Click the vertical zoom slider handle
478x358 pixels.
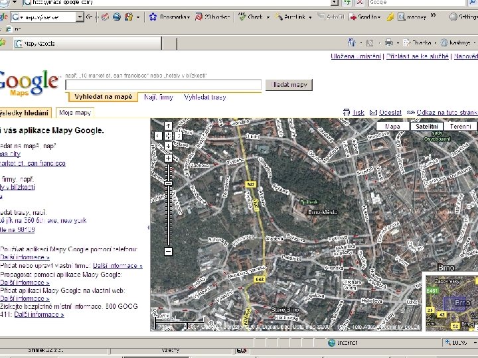coord(169,183)
